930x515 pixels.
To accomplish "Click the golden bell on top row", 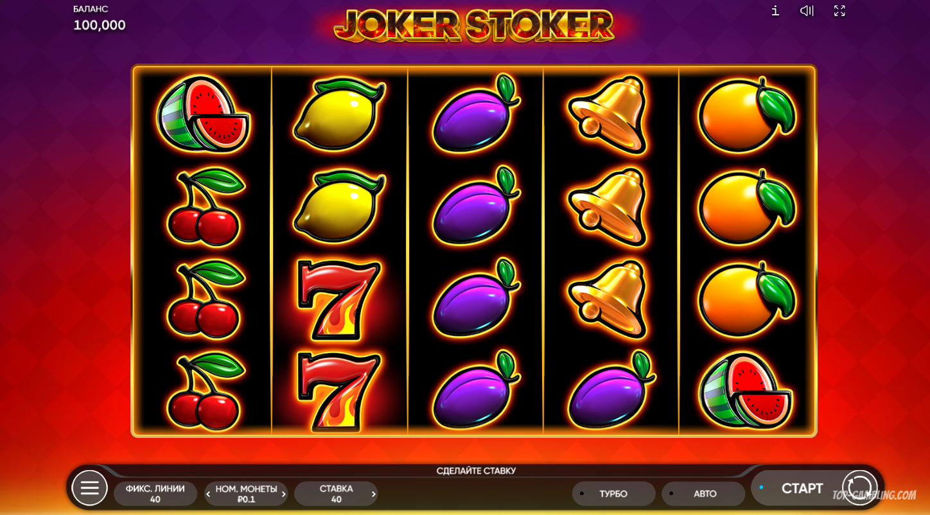I will pos(608,115).
